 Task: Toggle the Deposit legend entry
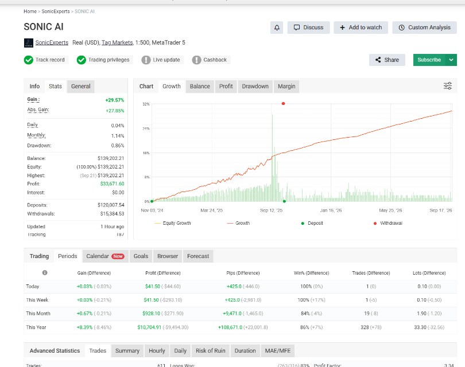click(312, 223)
